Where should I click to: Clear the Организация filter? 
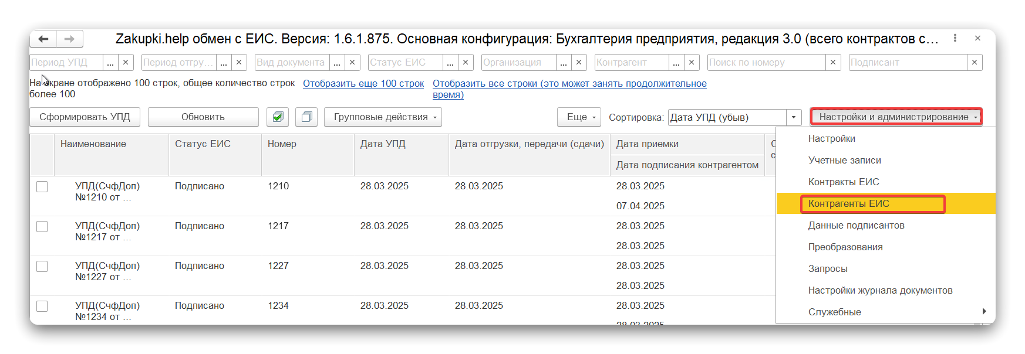pyautogui.click(x=579, y=62)
